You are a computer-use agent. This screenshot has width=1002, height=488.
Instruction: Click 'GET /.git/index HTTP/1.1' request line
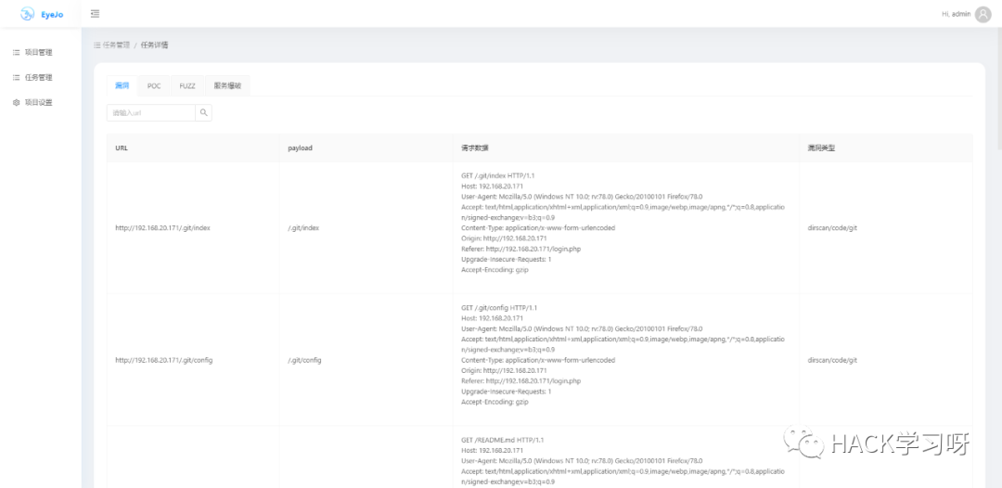pos(498,175)
